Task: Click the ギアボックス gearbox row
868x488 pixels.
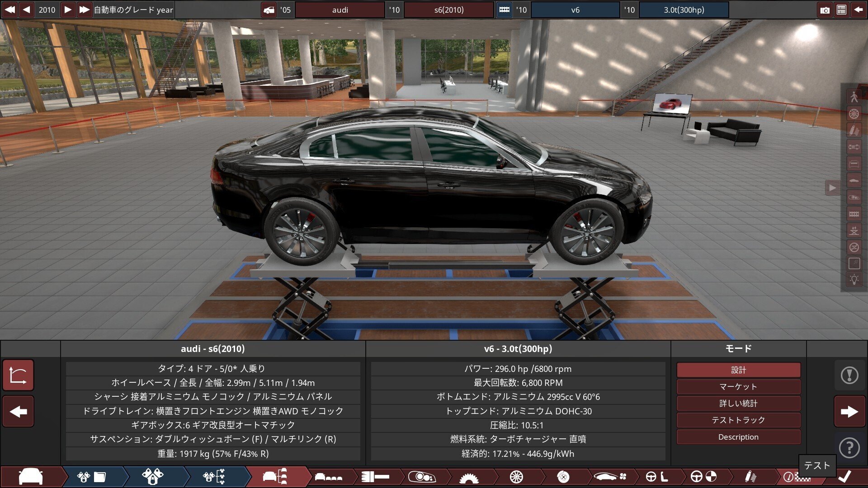Action: [213, 425]
